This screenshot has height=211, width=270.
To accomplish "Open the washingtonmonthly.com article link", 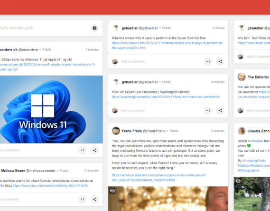I will [166, 97].
